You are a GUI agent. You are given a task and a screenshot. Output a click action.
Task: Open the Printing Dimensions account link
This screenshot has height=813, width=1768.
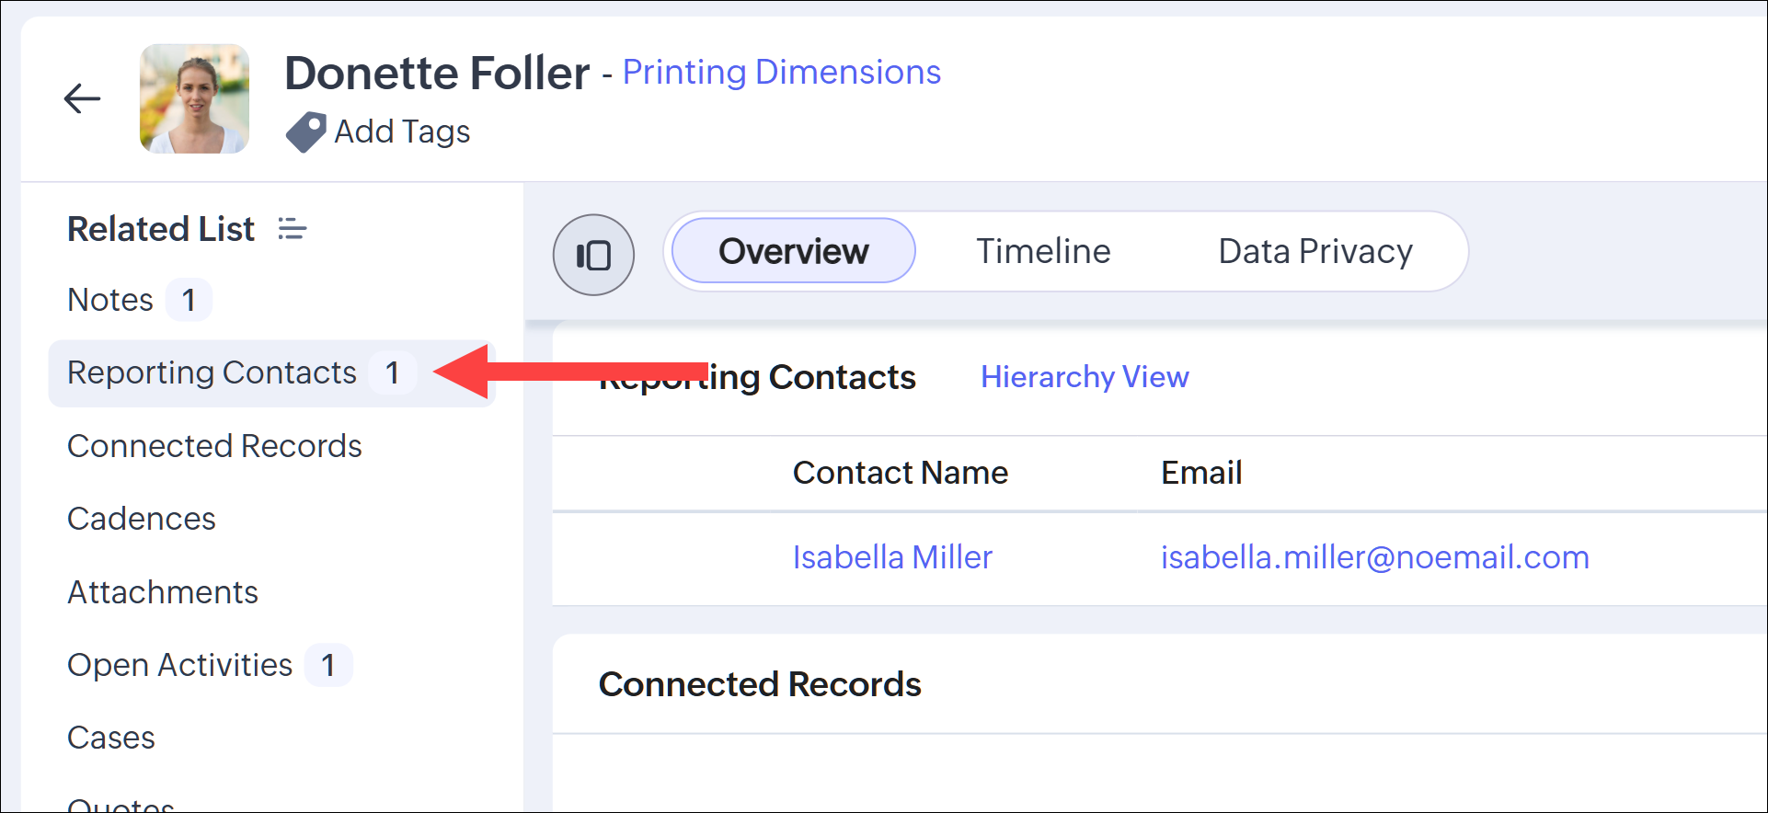coord(781,72)
